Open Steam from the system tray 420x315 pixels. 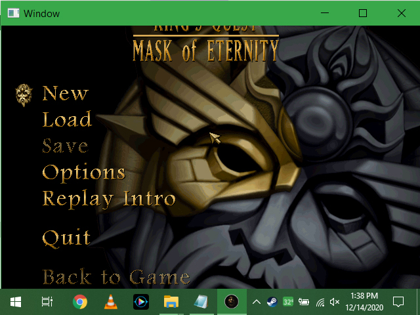272,302
